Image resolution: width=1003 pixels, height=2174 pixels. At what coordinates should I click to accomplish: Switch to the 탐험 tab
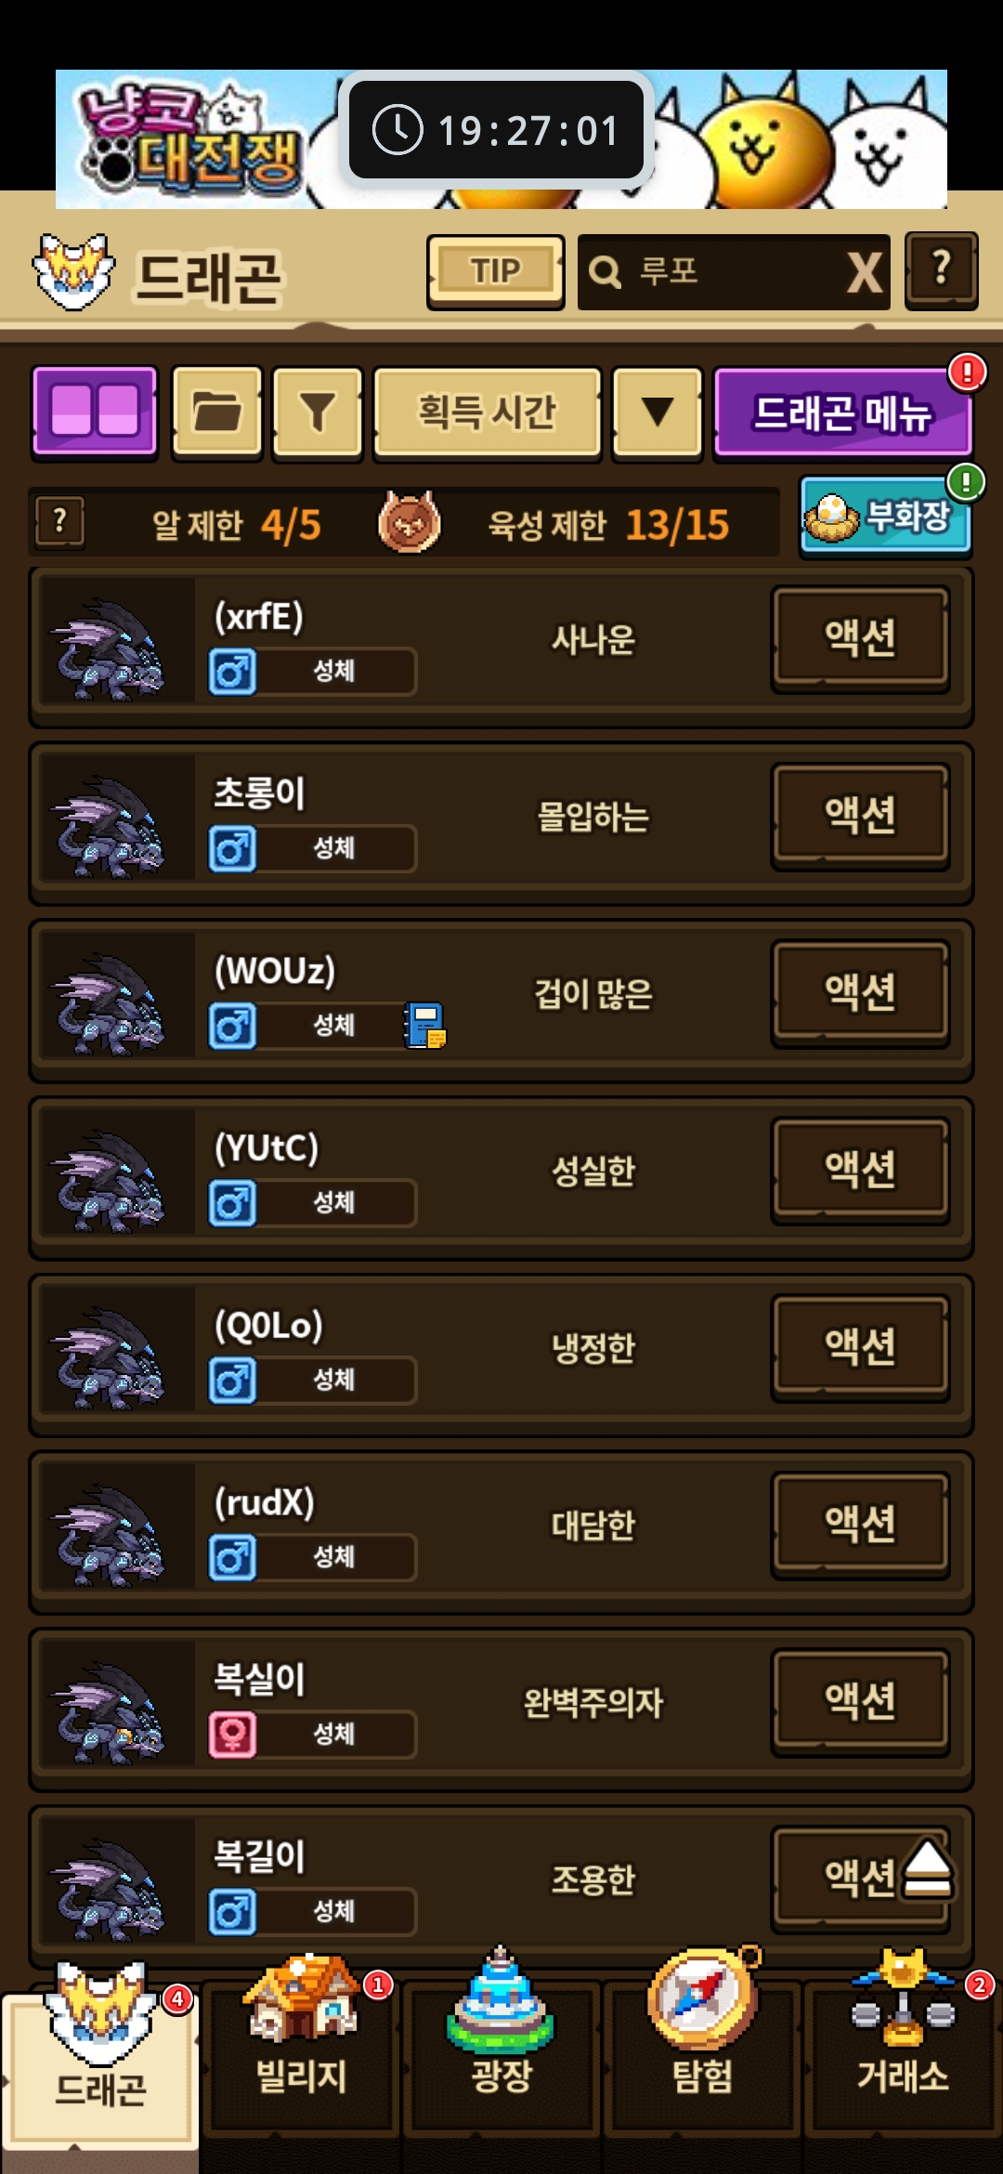tap(703, 2055)
